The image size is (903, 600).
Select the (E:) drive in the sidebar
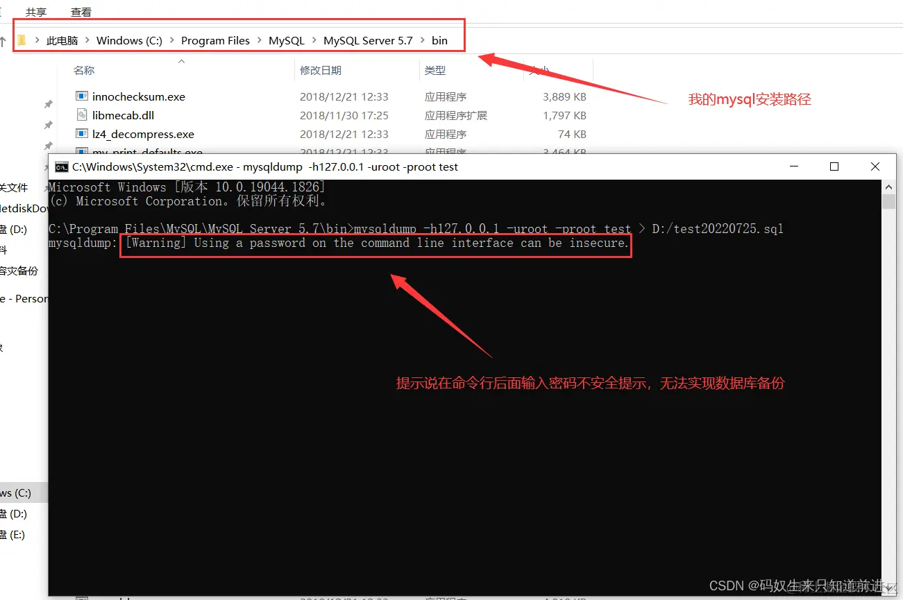pyautogui.click(x=13, y=535)
